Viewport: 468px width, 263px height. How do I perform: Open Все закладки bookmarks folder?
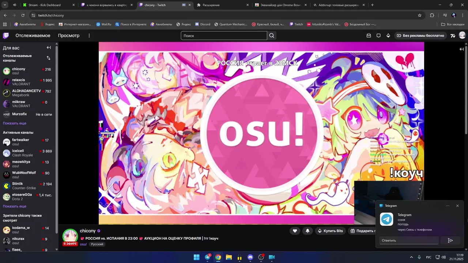[x=453, y=24]
